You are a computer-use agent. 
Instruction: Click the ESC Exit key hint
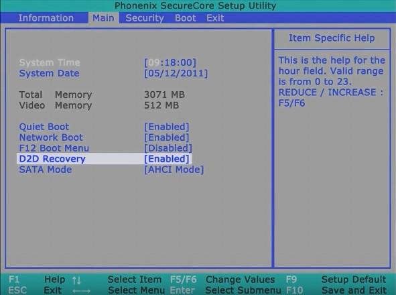pos(35,290)
